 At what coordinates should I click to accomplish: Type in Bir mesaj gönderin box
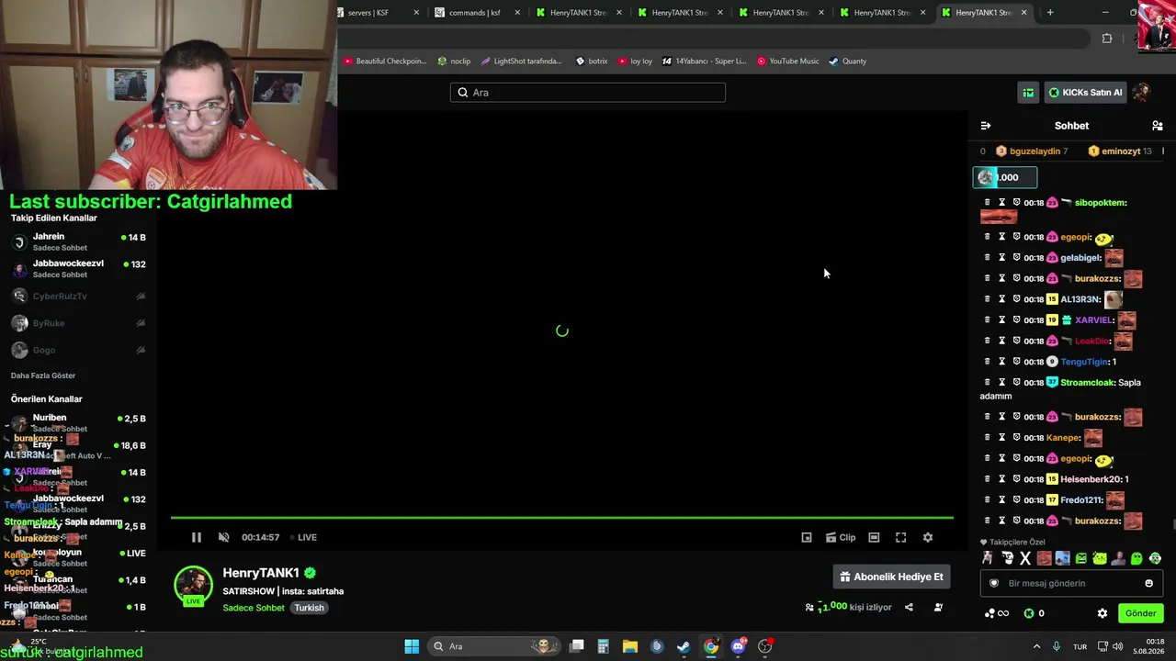pyautogui.click(x=1071, y=583)
